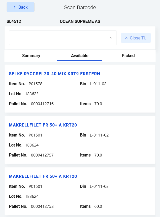160x217 pixels.
Task: Click the Back arrow icon
Action: point(15,7)
